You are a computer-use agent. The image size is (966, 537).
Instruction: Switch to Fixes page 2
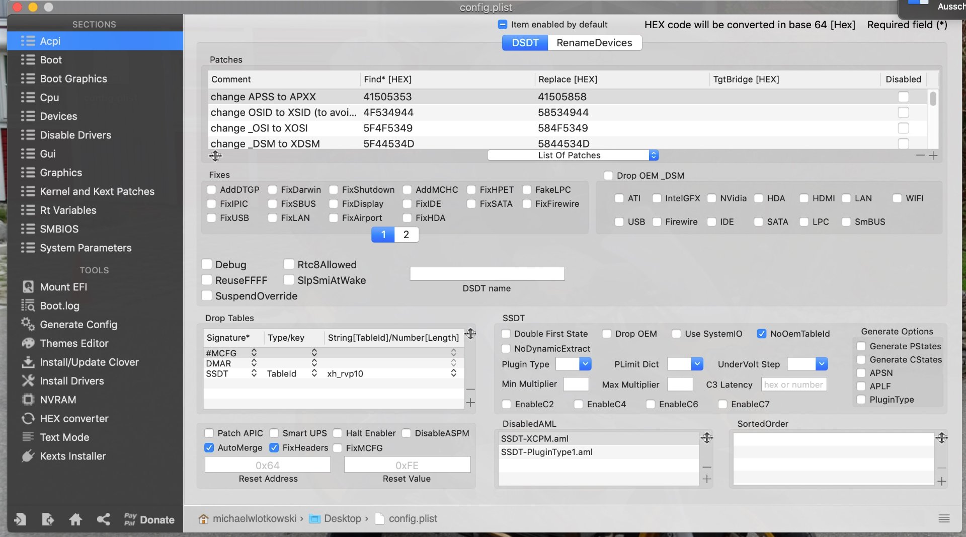click(x=406, y=235)
